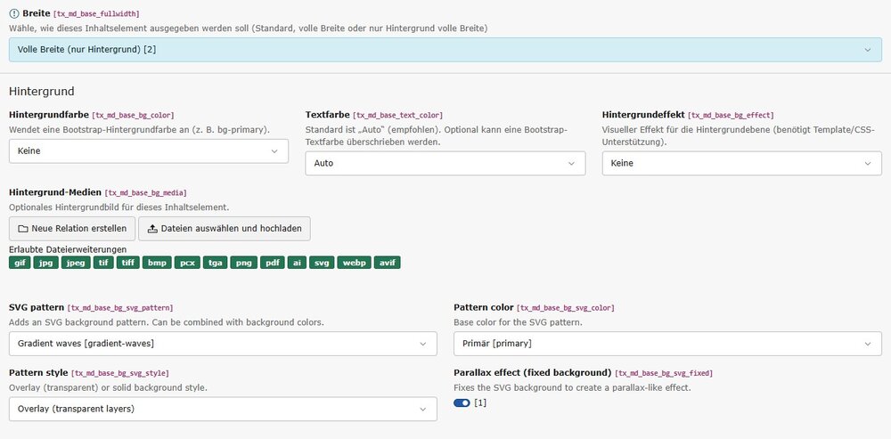Open the SVG pattern Gradient waves dropdown
This screenshot has height=439, width=891.
[223, 344]
